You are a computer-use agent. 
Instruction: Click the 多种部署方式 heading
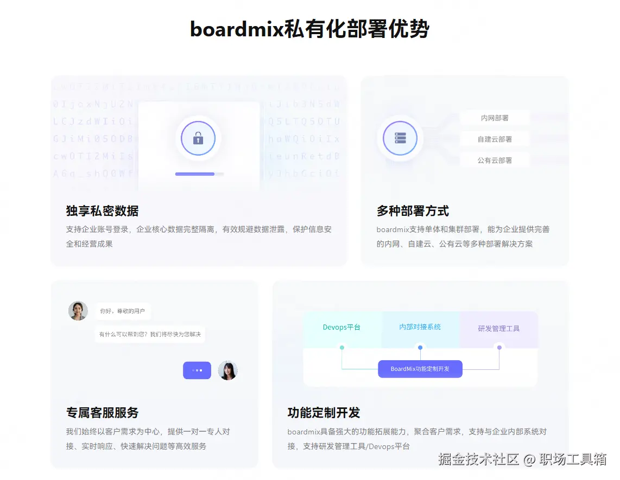tap(413, 211)
